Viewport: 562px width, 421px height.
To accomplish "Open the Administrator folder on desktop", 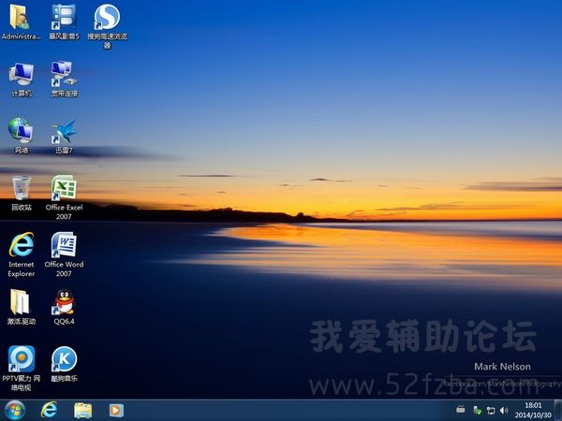I will [x=21, y=19].
